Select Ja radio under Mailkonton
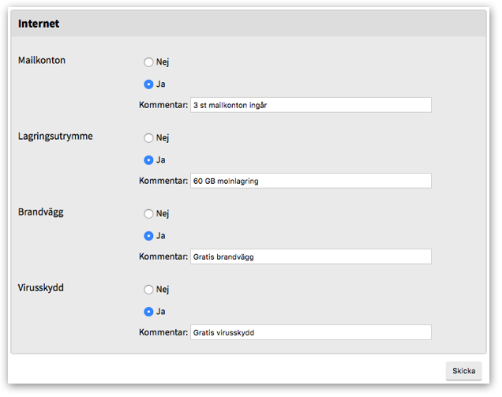 pos(148,84)
